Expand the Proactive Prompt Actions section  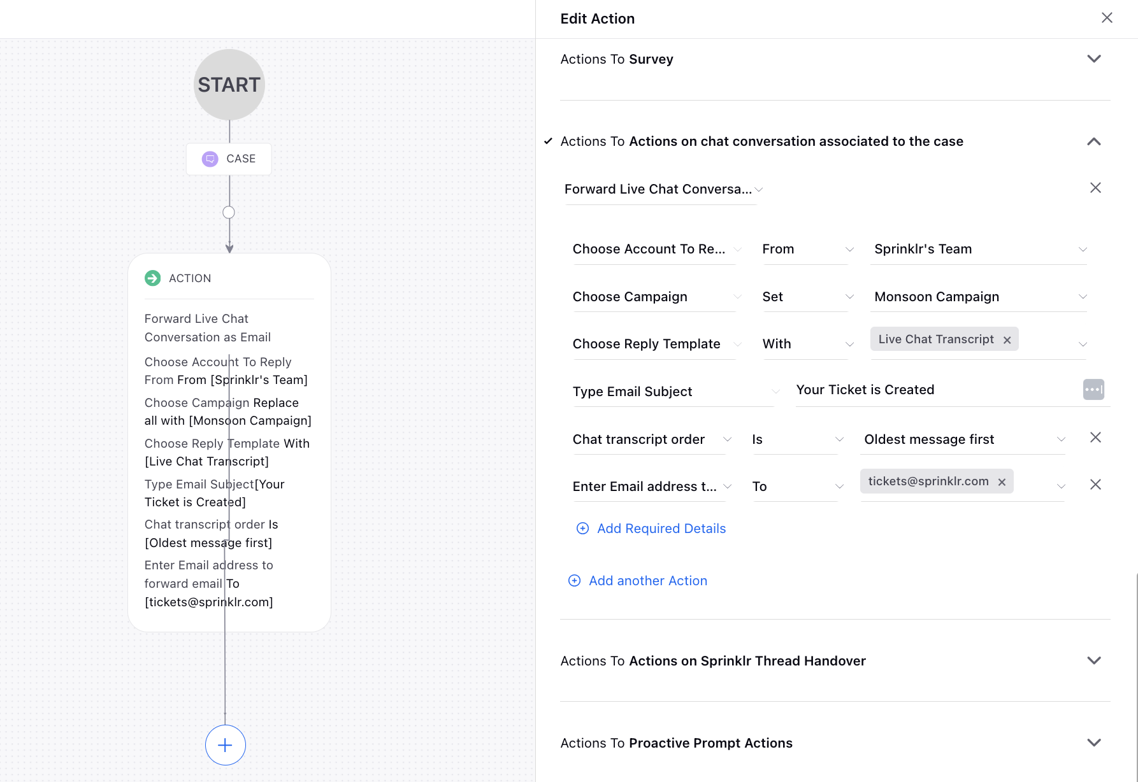(x=1094, y=743)
